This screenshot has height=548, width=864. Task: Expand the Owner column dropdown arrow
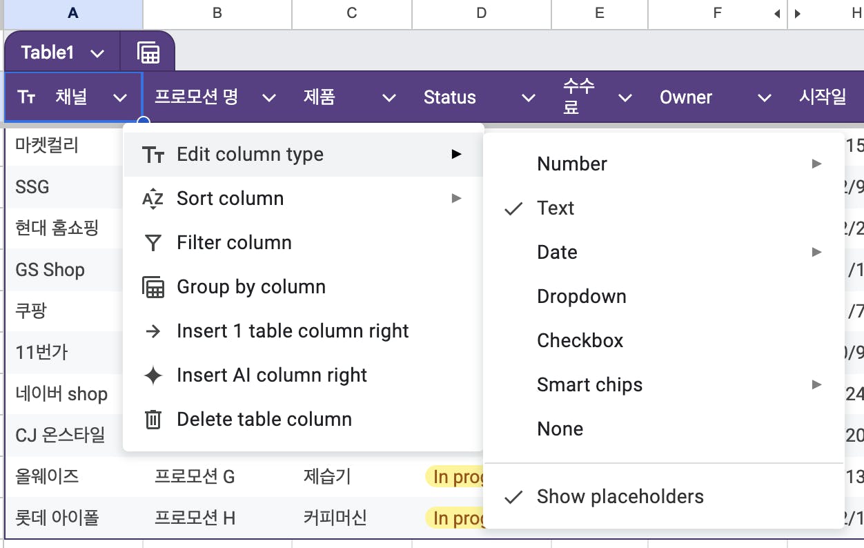tap(764, 98)
